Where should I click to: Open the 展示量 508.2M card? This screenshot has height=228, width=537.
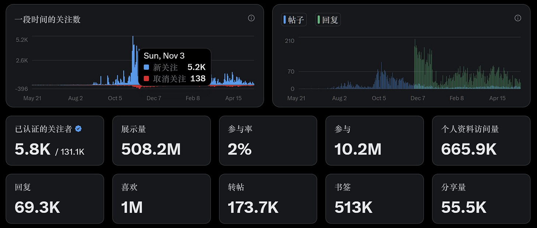(x=161, y=141)
